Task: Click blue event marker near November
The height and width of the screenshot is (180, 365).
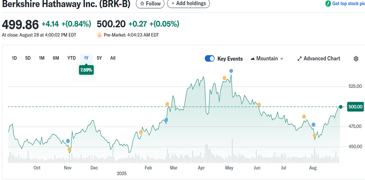Action: [x=68, y=141]
